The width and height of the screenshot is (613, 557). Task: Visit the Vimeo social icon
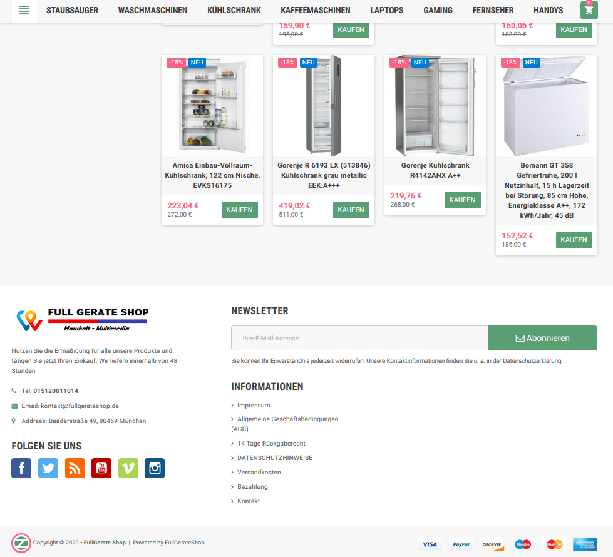pyautogui.click(x=128, y=468)
